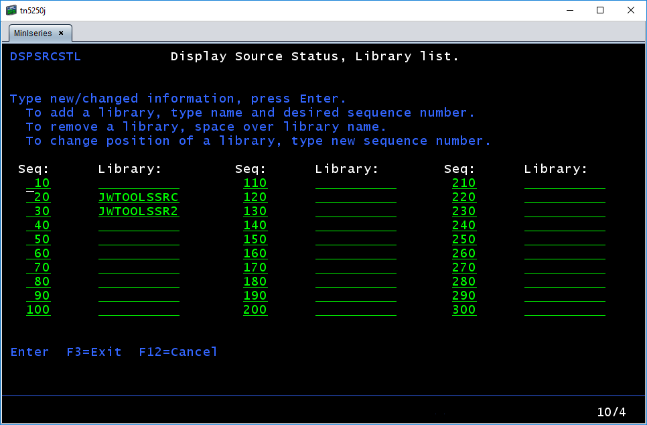Click 'Type new/changed information, press Enter.' line

(x=178, y=99)
